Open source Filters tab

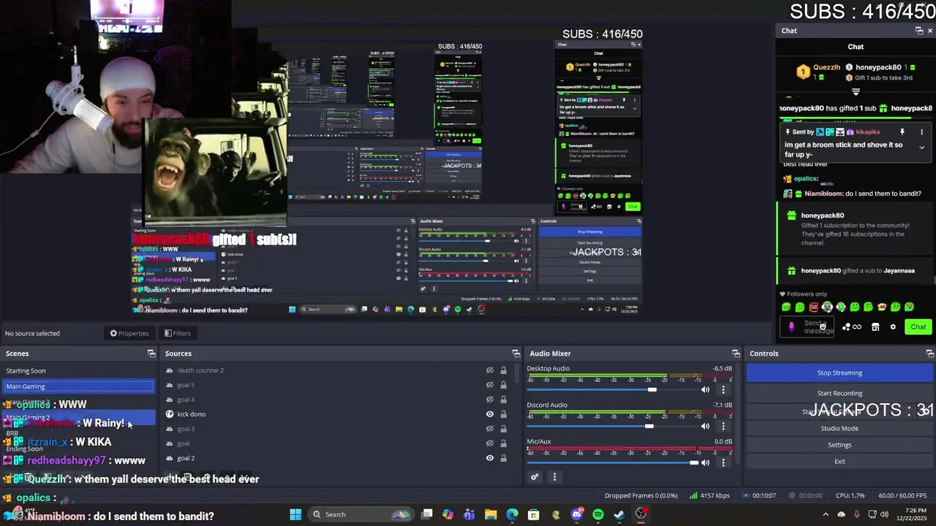(177, 333)
